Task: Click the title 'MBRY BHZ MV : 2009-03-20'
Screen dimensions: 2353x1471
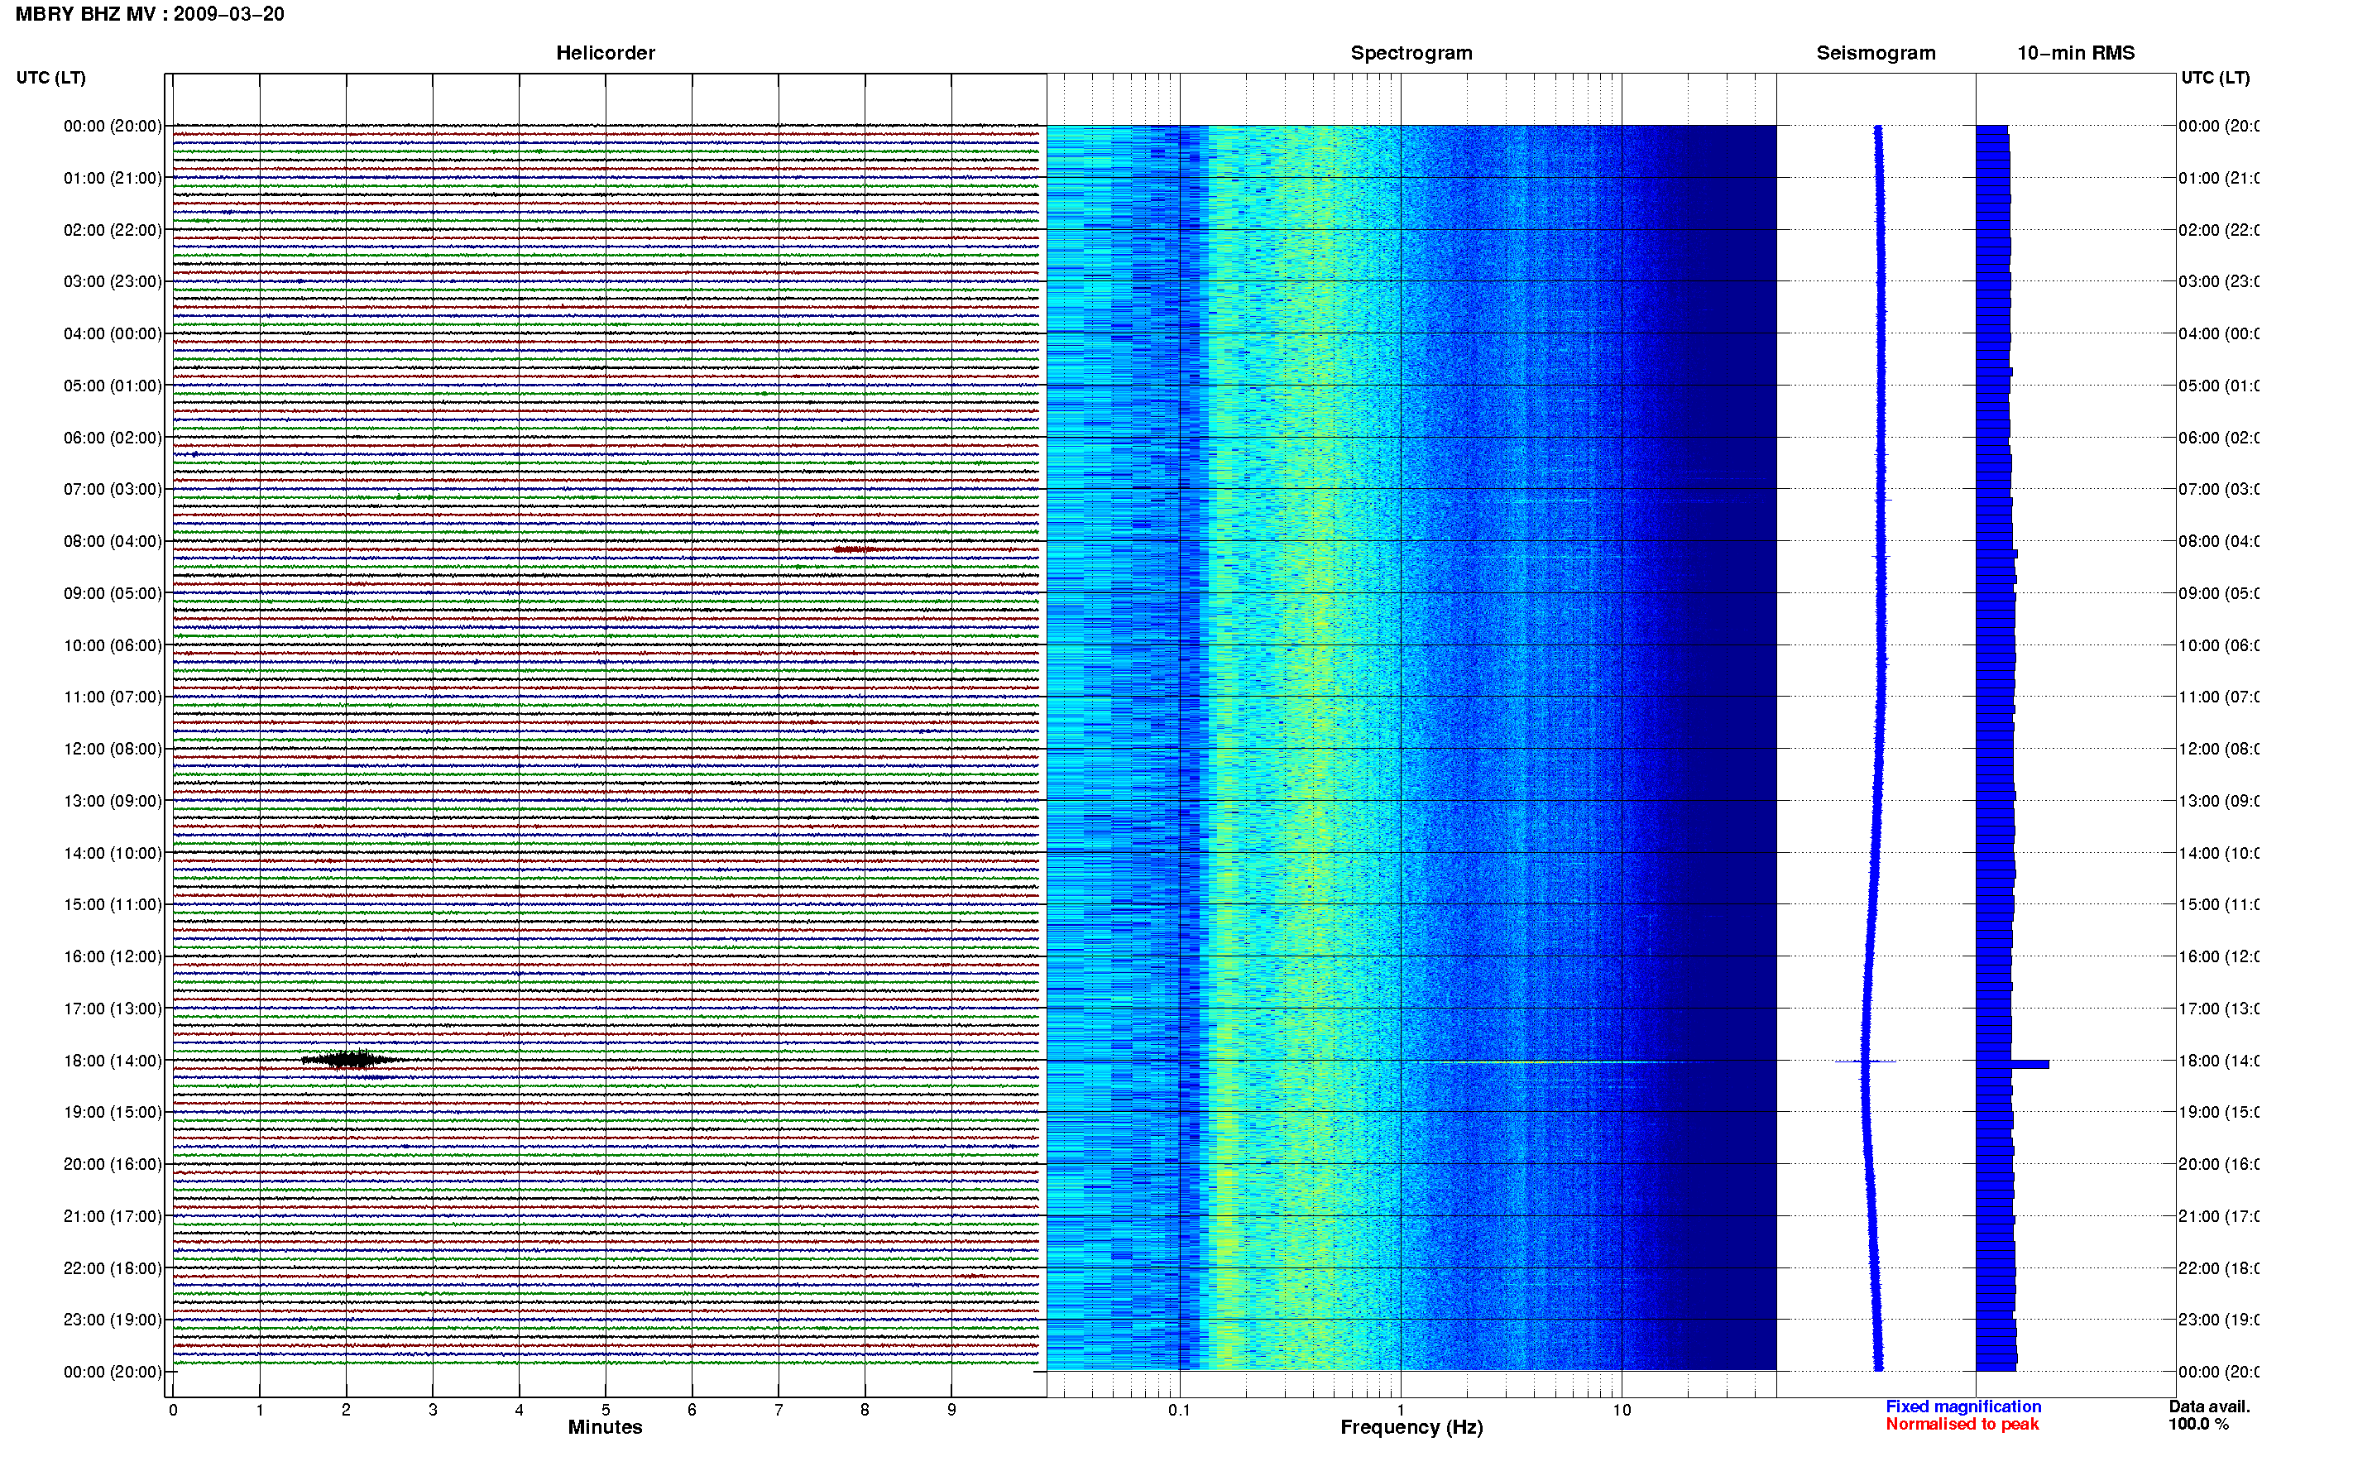Action: pyautogui.click(x=150, y=15)
